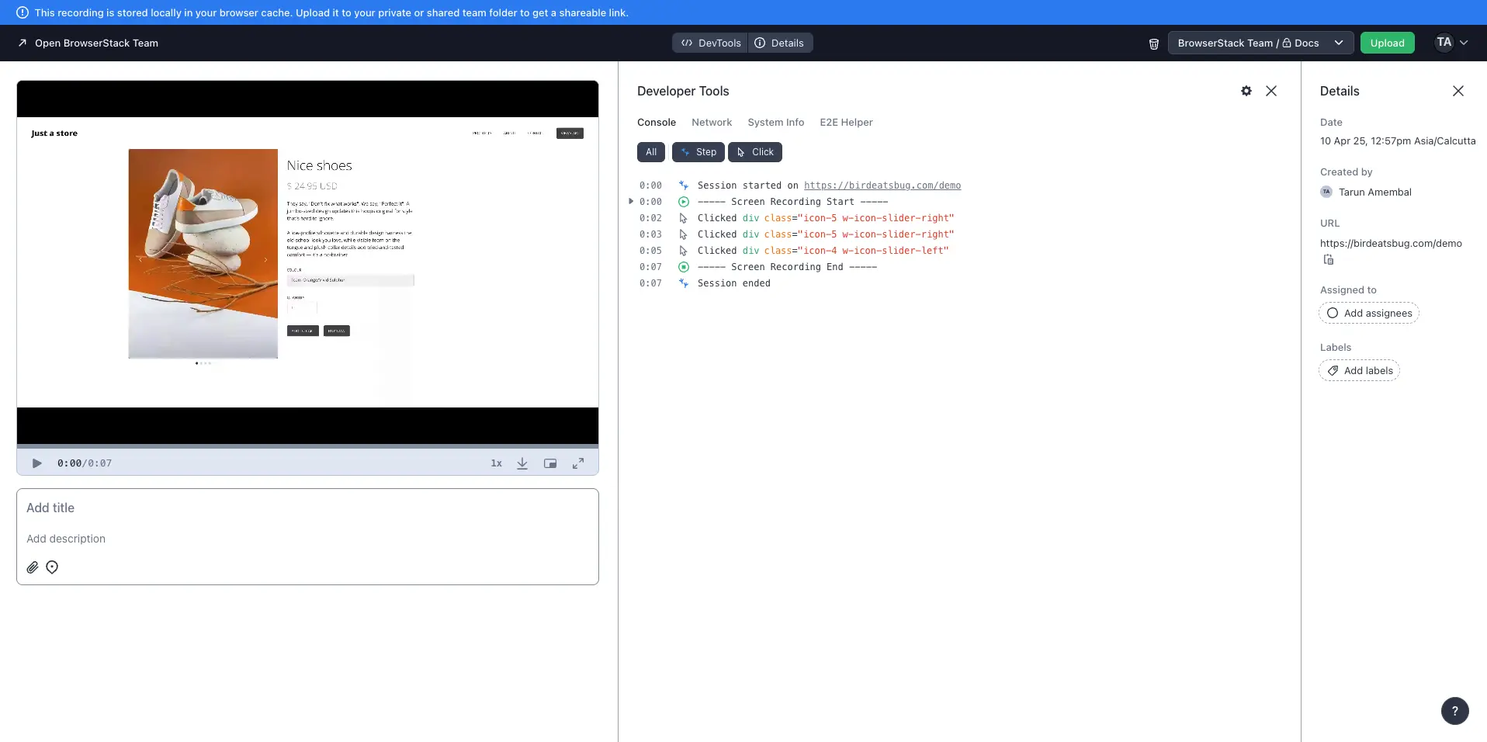Screen dimensions: 1487x742
Task: Switch to the Console tab
Action: [x=657, y=123]
